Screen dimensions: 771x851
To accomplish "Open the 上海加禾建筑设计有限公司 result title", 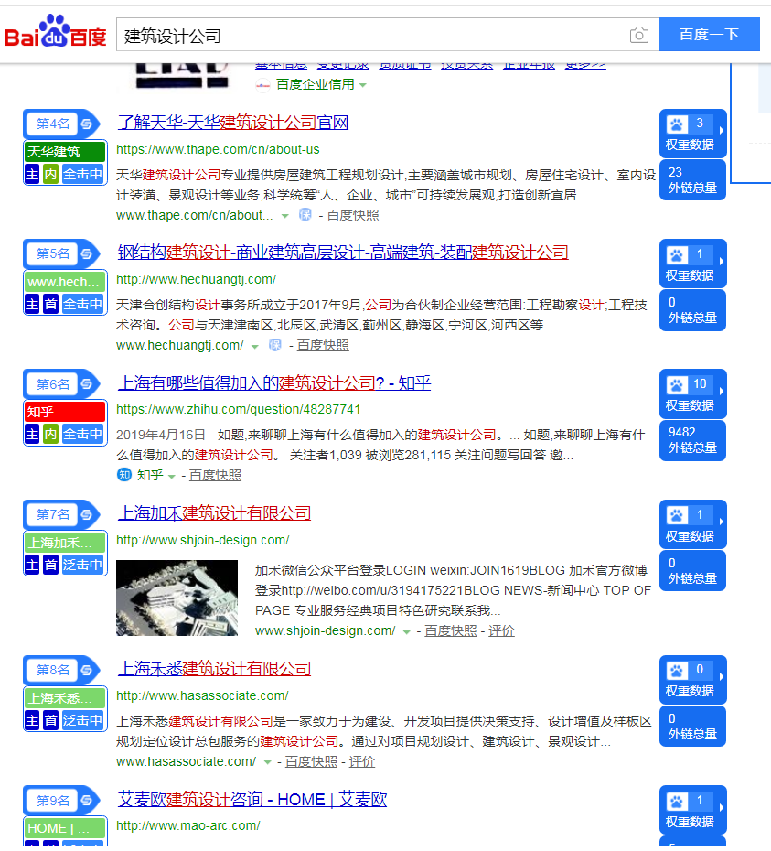I will (x=214, y=512).
